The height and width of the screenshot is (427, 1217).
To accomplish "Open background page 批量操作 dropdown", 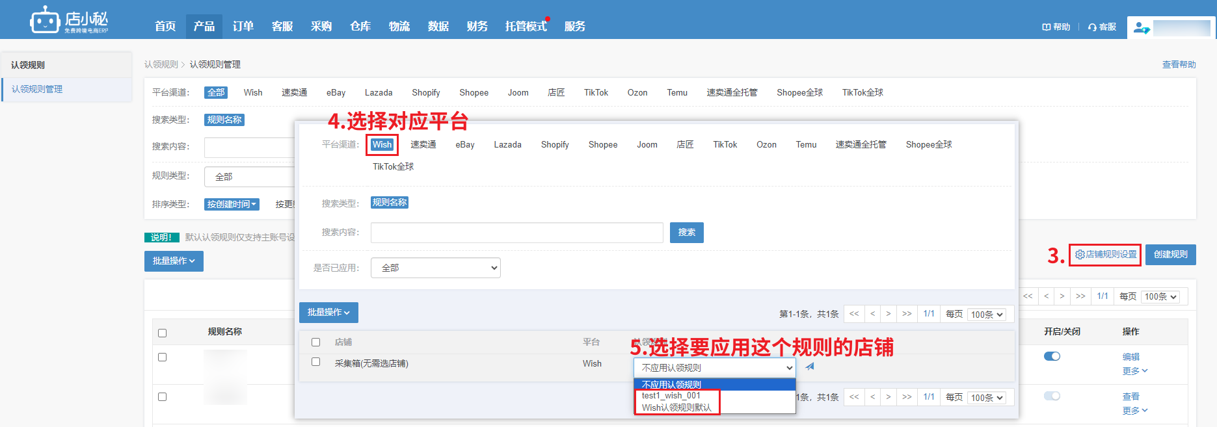I will 174,261.
